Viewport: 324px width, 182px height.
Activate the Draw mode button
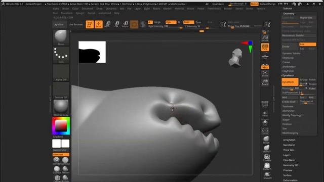click(99, 24)
